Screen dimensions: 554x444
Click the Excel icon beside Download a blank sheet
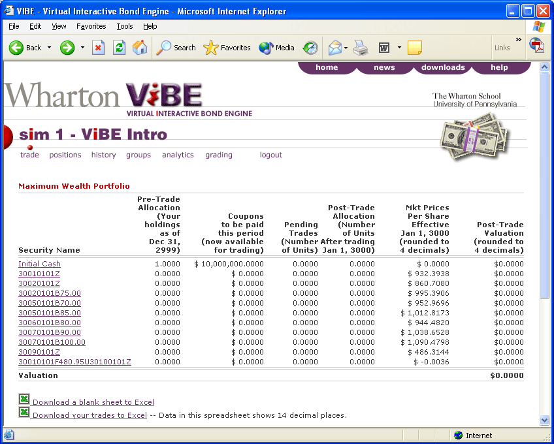pyautogui.click(x=24, y=399)
